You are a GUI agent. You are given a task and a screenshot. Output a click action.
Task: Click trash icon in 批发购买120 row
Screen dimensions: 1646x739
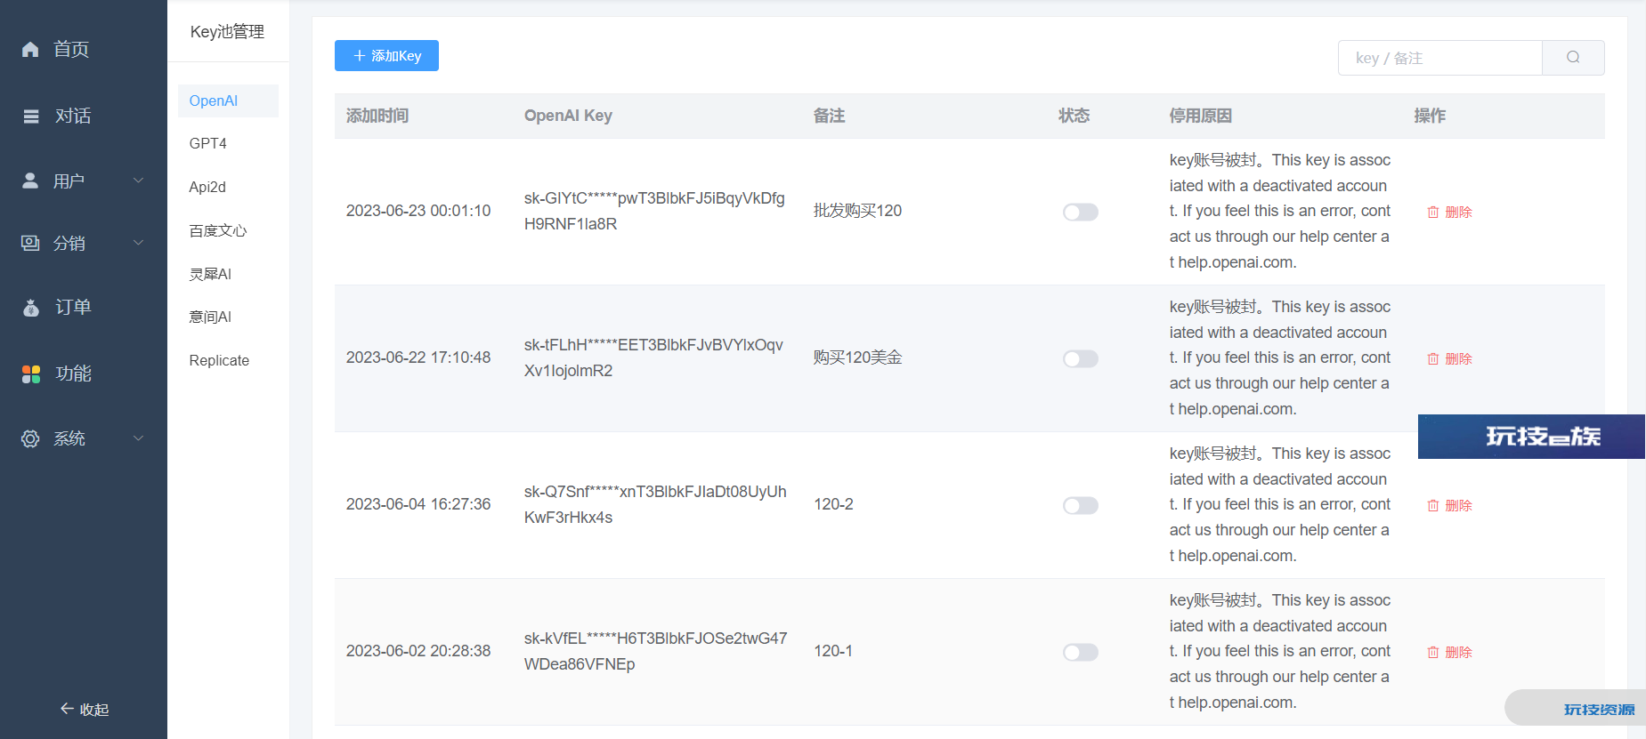(1433, 212)
